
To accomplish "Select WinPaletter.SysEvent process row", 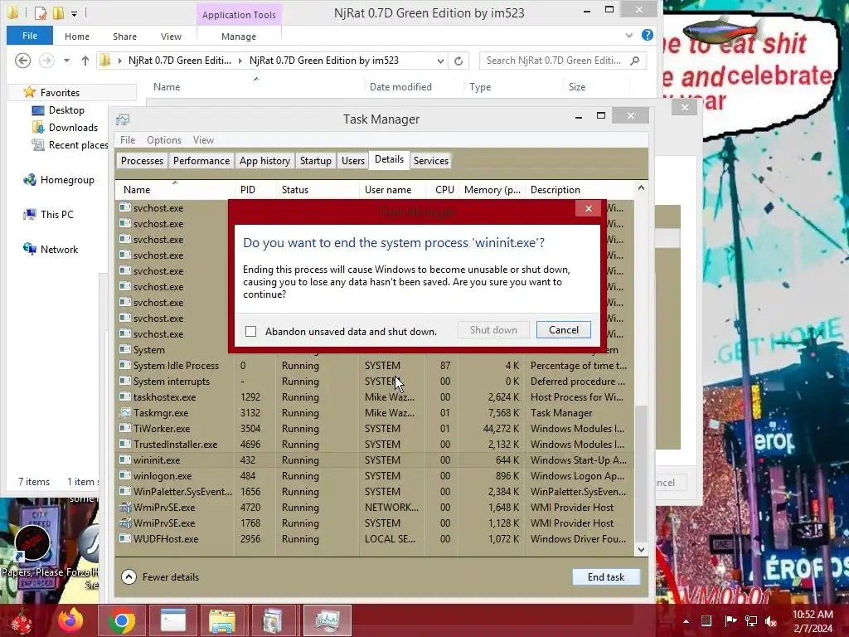I will point(374,491).
